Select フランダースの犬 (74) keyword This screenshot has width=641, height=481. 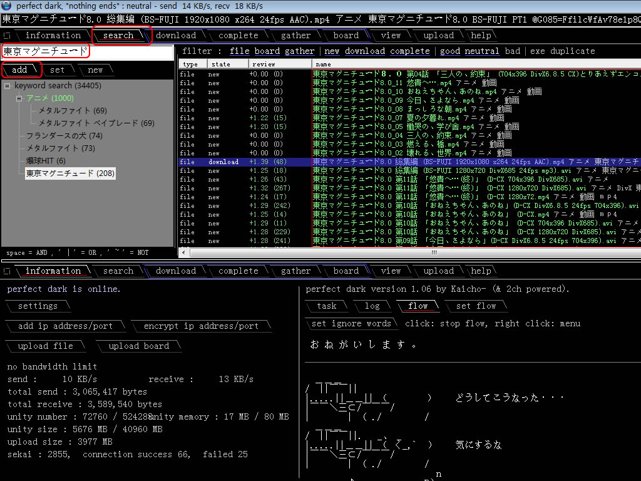(x=64, y=136)
